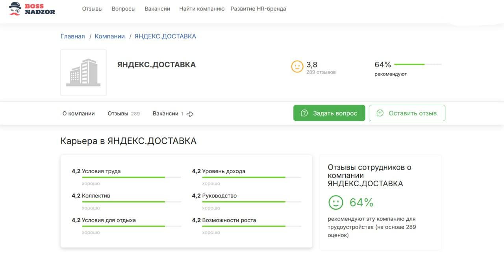Go to Компании breadcrumb link
Image resolution: width=504 pixels, height=255 pixels.
(110, 36)
